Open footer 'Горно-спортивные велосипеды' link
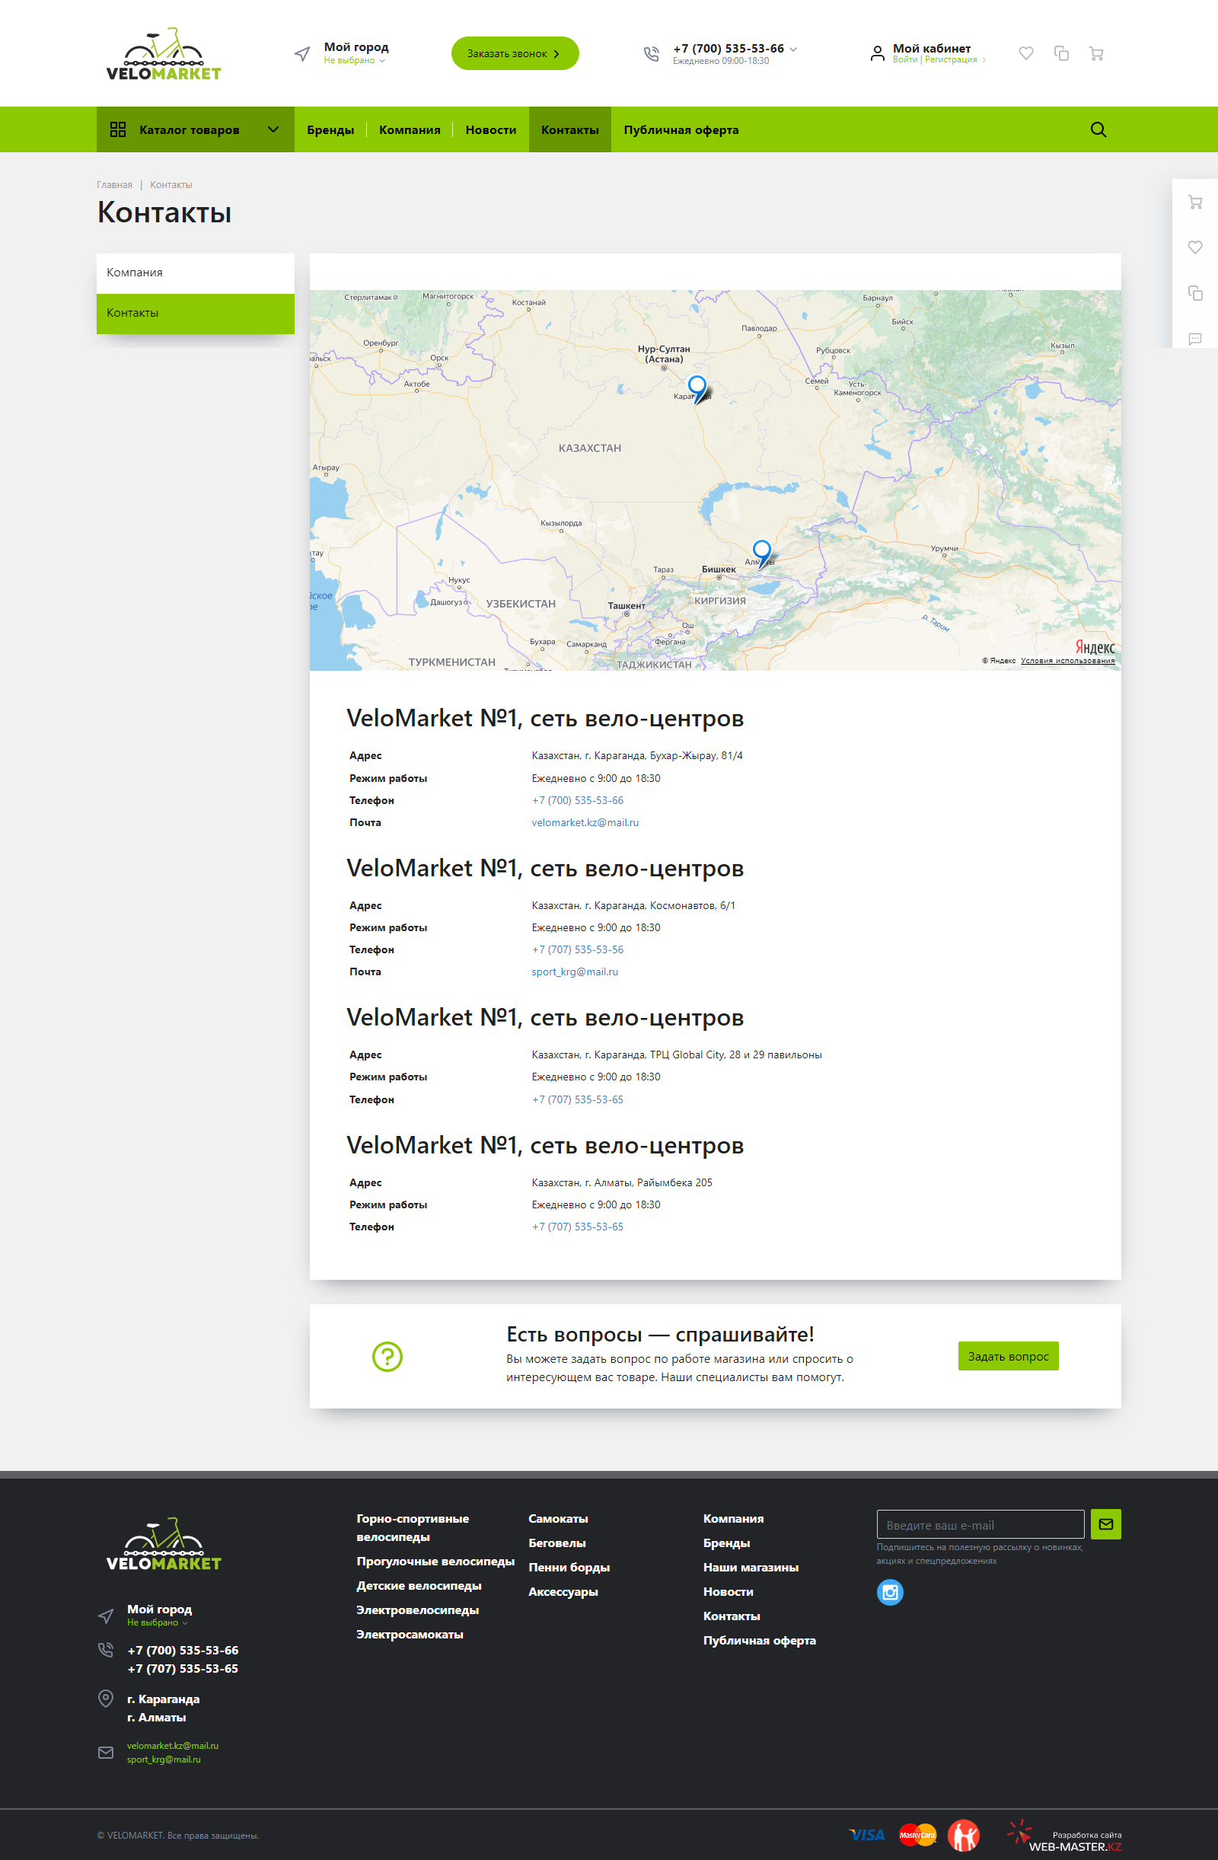Screen dimensions: 1218x1860 [413, 1527]
